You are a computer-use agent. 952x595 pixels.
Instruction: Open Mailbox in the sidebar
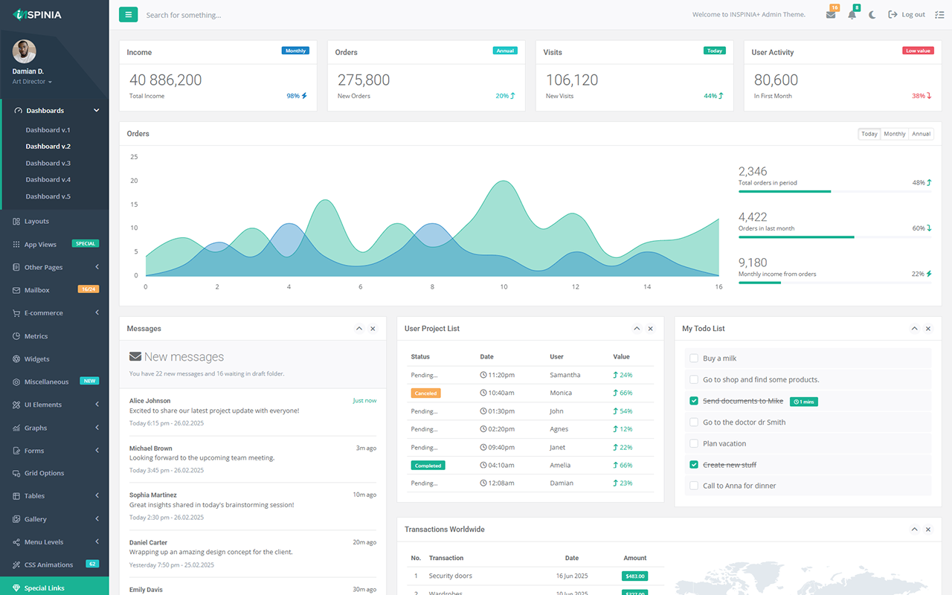(54, 290)
